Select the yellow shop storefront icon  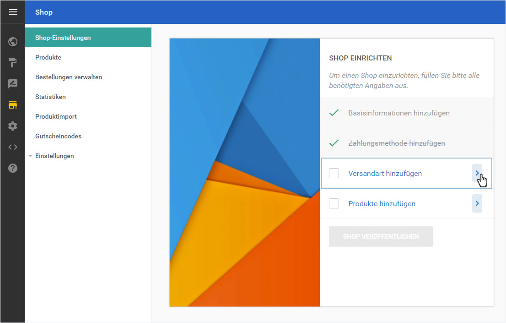click(x=13, y=105)
